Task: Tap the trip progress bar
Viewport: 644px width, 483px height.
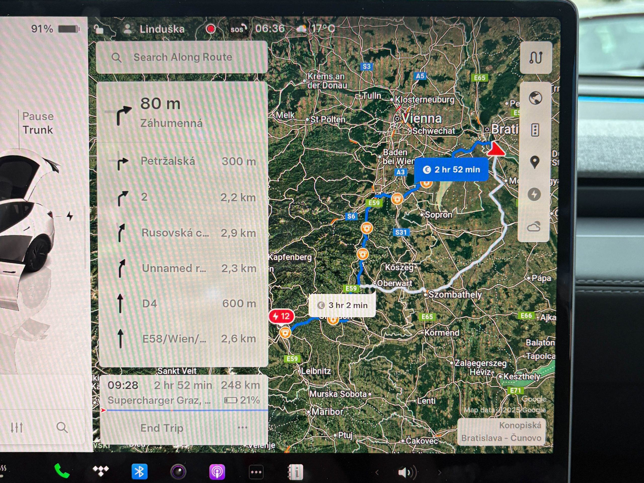Action: coord(184,410)
